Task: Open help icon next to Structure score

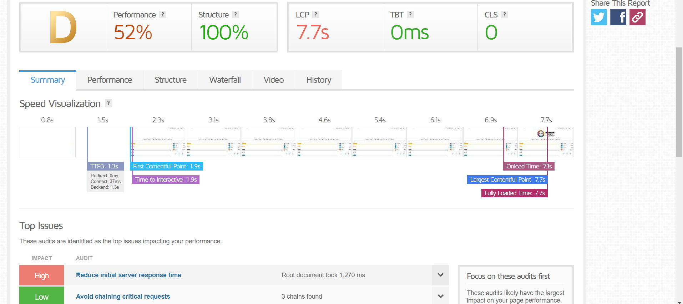Action: (236, 15)
